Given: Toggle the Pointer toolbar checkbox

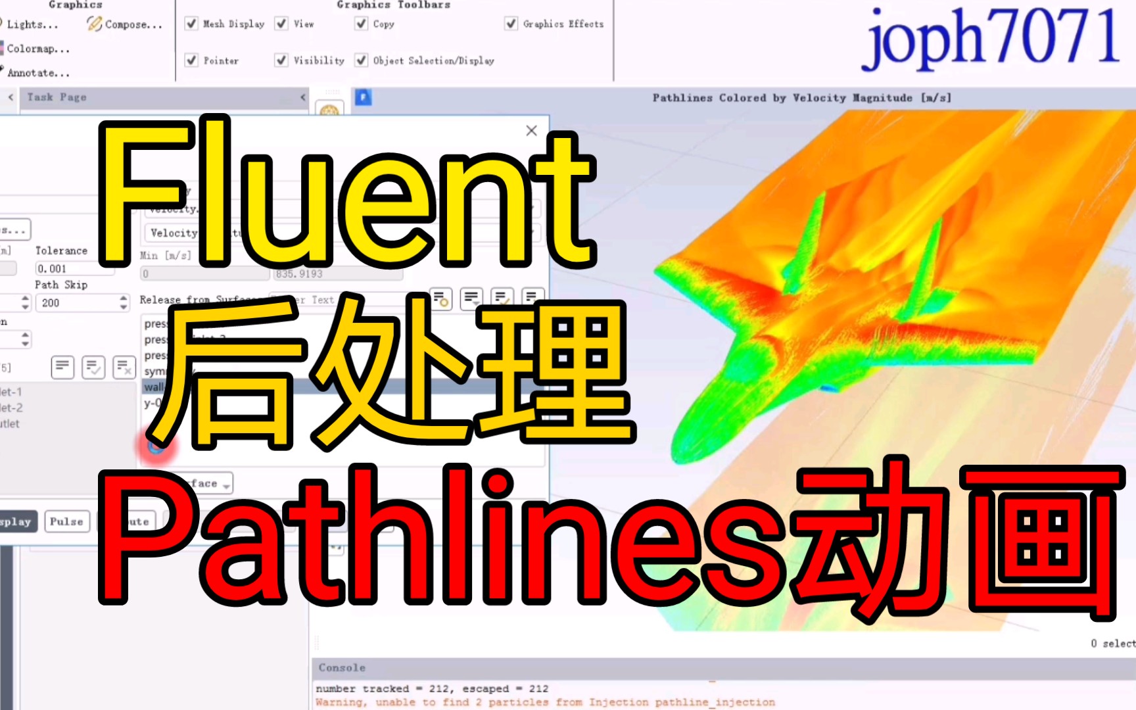Looking at the screenshot, I should [x=191, y=60].
